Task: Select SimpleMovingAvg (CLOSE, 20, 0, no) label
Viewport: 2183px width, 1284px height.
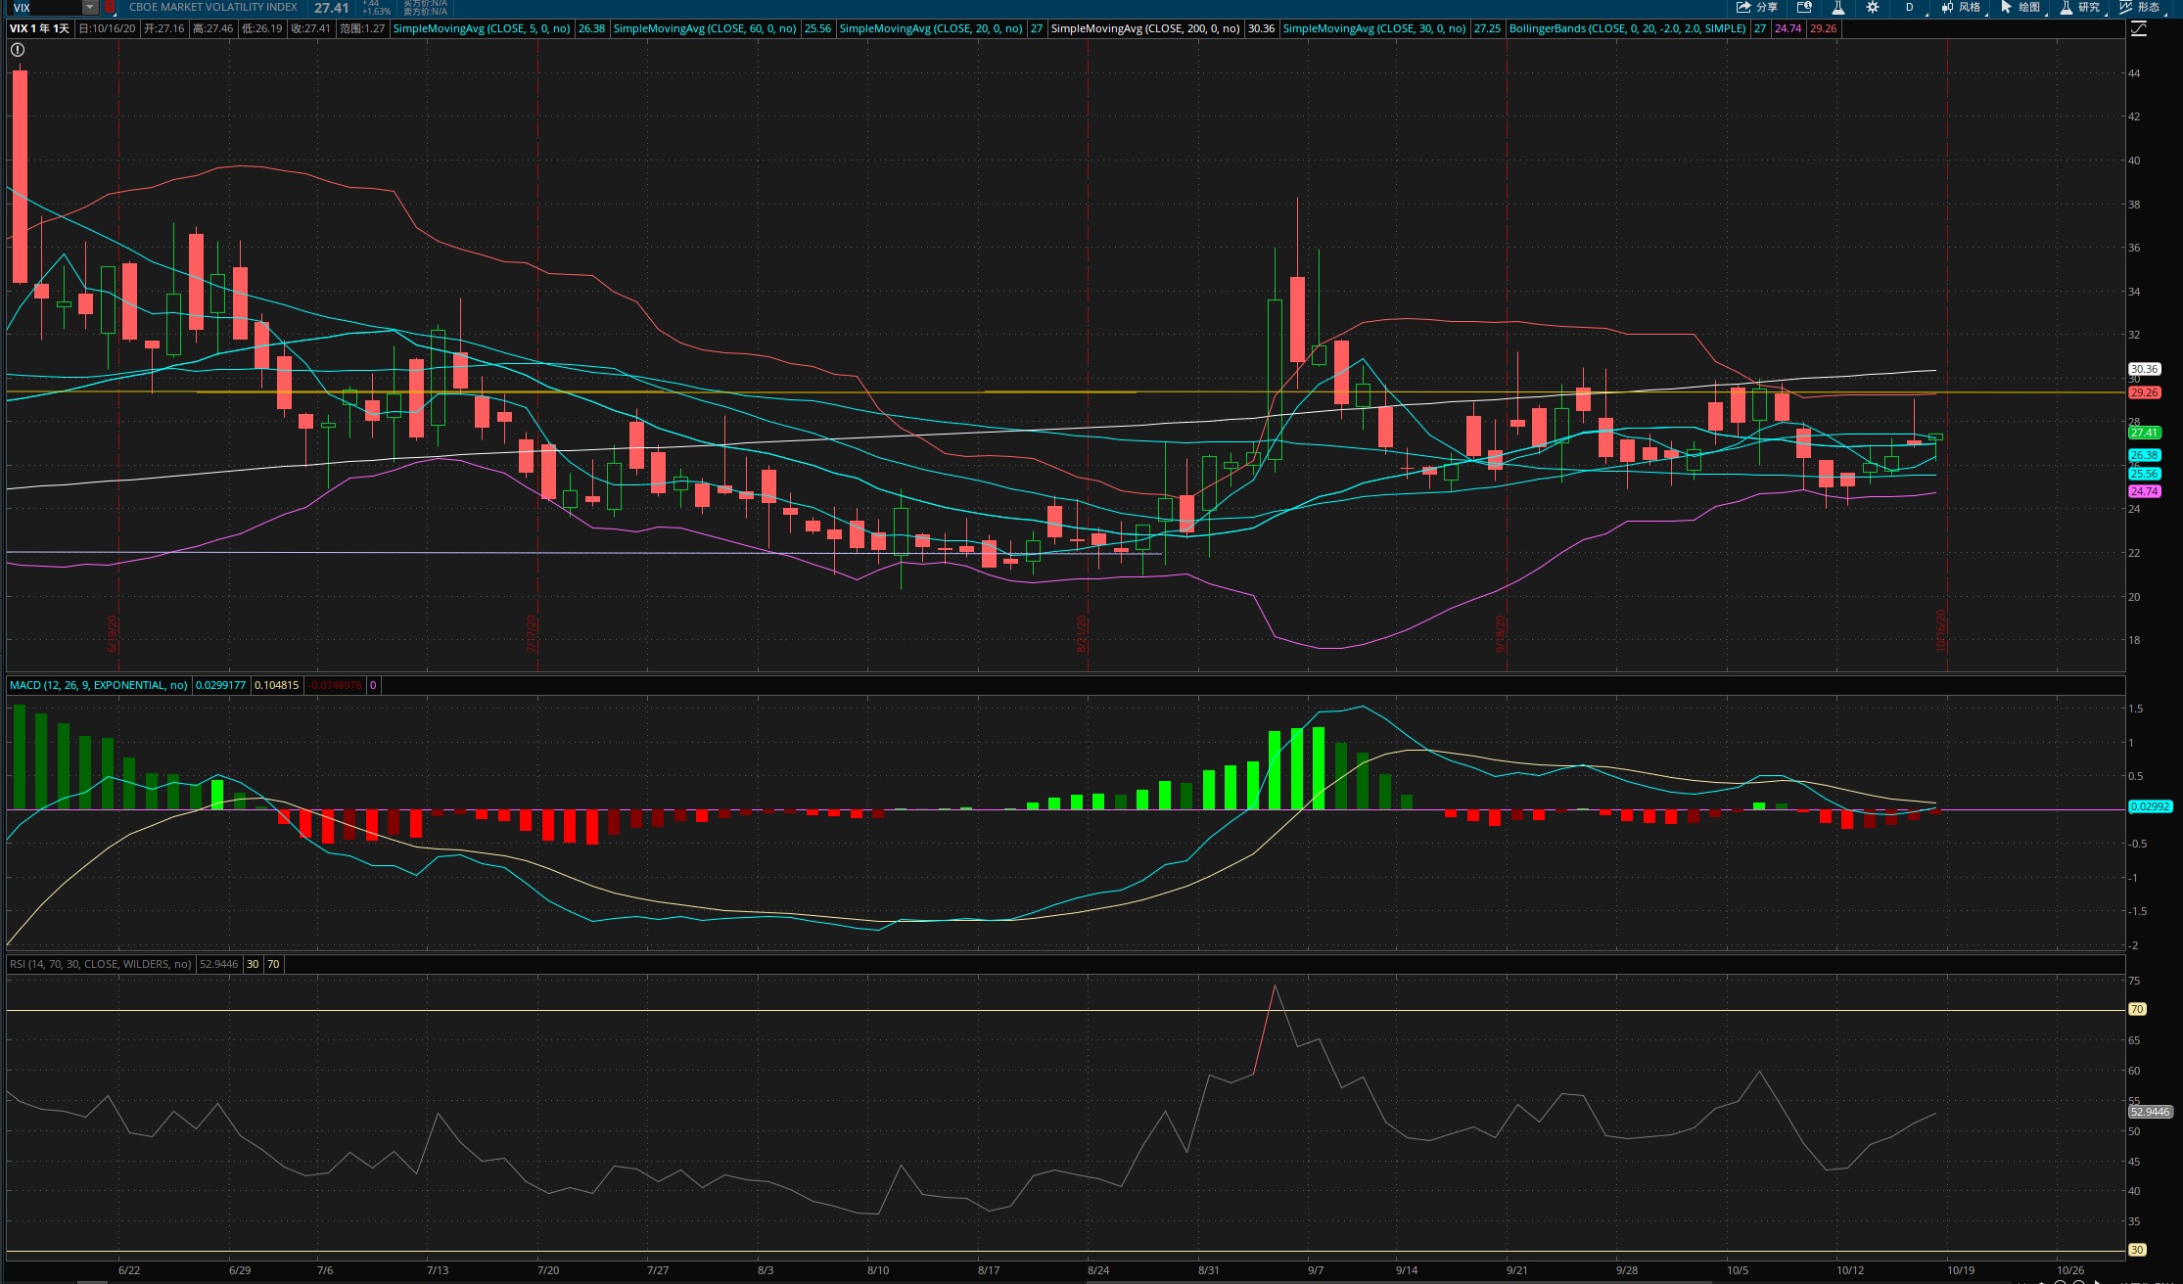Action: click(x=931, y=28)
